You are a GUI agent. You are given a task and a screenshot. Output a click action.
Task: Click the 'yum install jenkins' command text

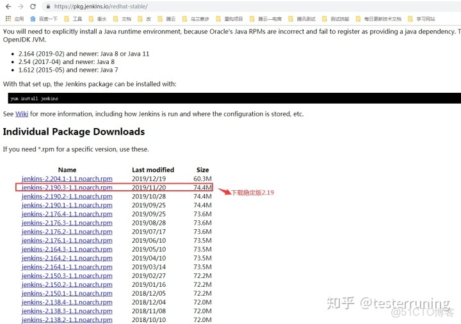point(35,99)
